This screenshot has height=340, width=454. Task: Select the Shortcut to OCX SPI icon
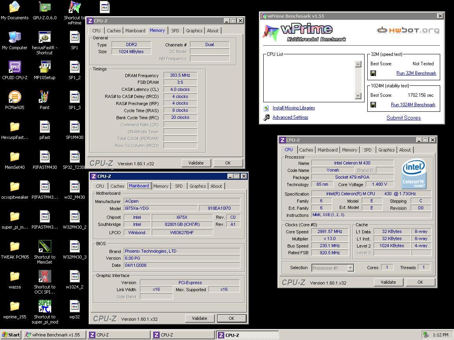pyautogui.click(x=45, y=282)
